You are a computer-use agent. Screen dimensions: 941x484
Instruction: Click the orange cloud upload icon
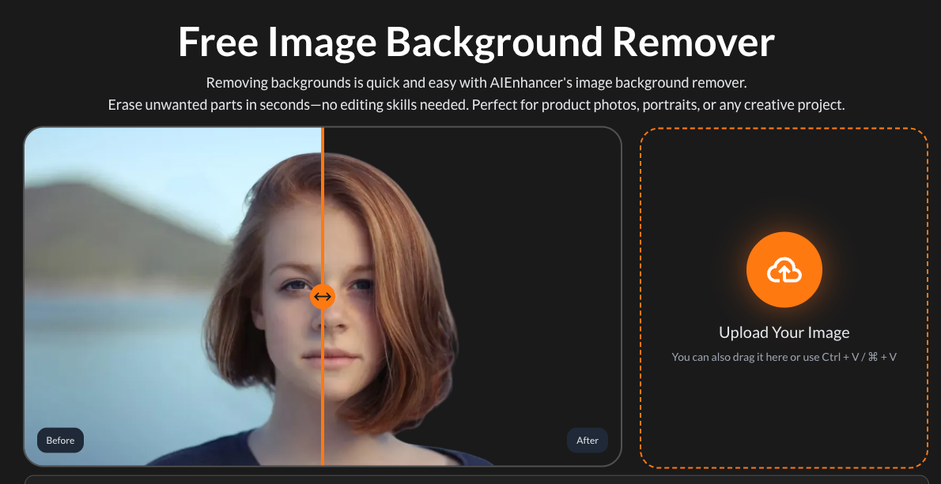784,270
